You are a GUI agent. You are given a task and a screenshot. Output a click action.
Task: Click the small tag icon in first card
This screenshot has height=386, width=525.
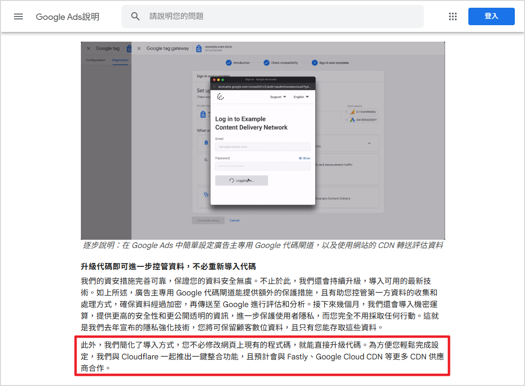click(x=206, y=142)
